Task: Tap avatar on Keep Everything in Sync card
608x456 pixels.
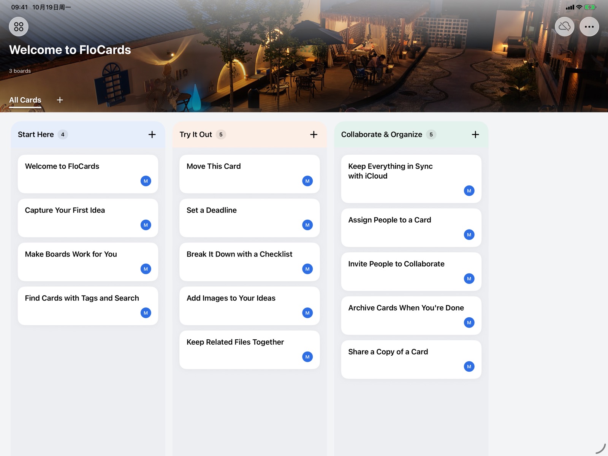Action: (x=469, y=191)
